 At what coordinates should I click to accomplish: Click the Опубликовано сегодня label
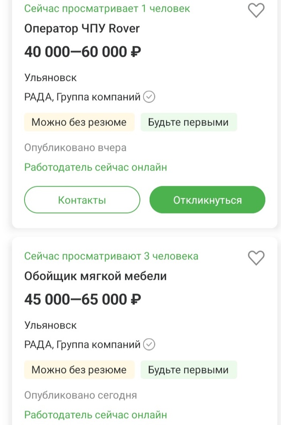coord(80,395)
